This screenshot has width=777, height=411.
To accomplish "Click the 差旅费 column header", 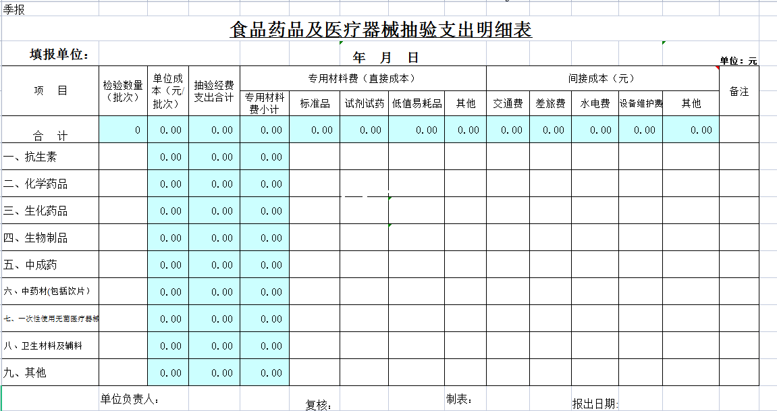I will pyautogui.click(x=550, y=103).
